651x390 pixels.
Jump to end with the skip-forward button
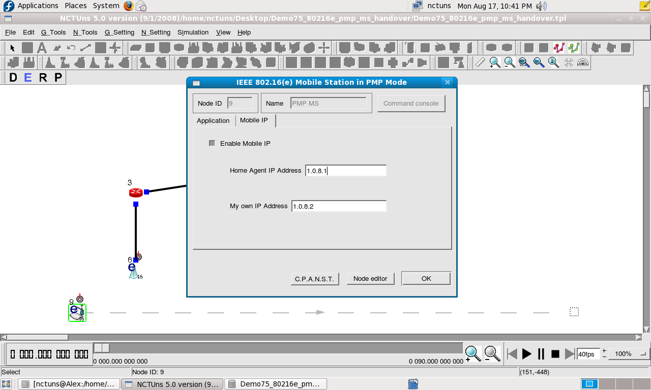click(570, 354)
